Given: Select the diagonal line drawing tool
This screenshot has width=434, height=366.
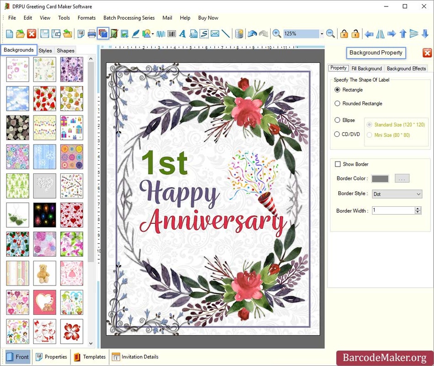Looking at the screenshot, I should [225, 34].
